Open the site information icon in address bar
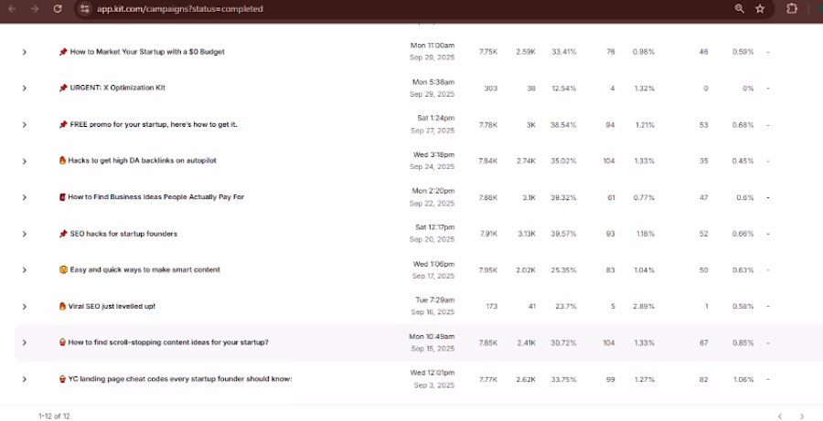The width and height of the screenshot is (823, 421). [x=84, y=8]
